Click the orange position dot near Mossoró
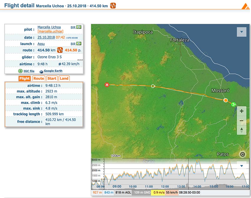Screen dimensions: 251x198 (x=226, y=100)
